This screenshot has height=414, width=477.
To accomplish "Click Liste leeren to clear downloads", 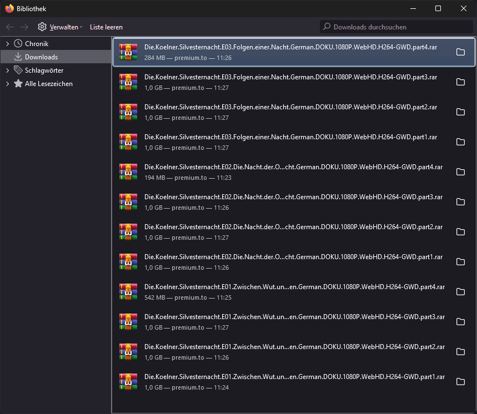I will tap(106, 27).
